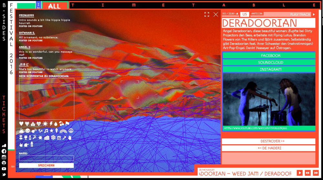
Task: Open the ALL filter tab
Action: pyautogui.click(x=54, y=6)
